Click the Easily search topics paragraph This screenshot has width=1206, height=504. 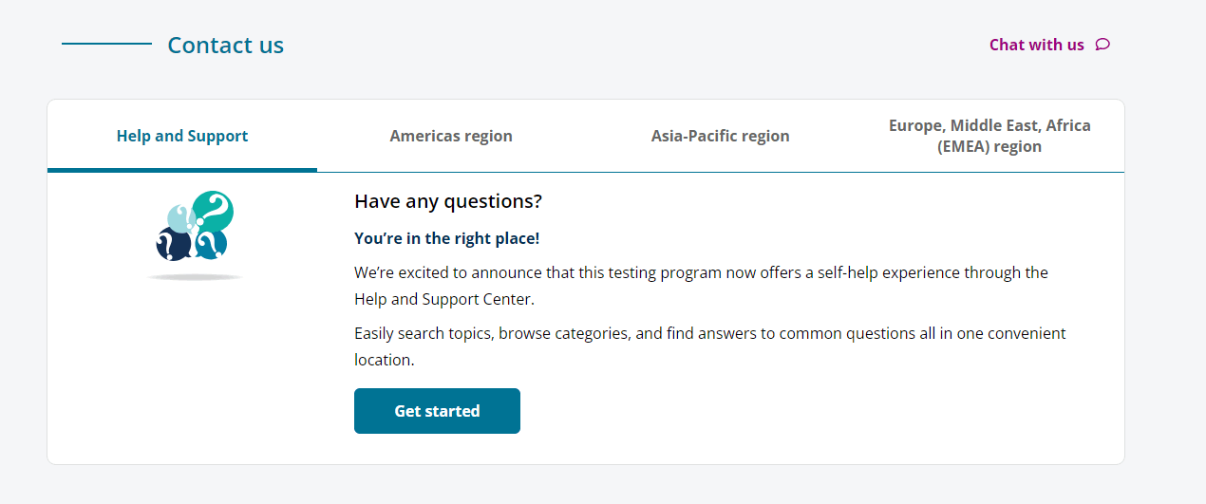click(x=710, y=346)
